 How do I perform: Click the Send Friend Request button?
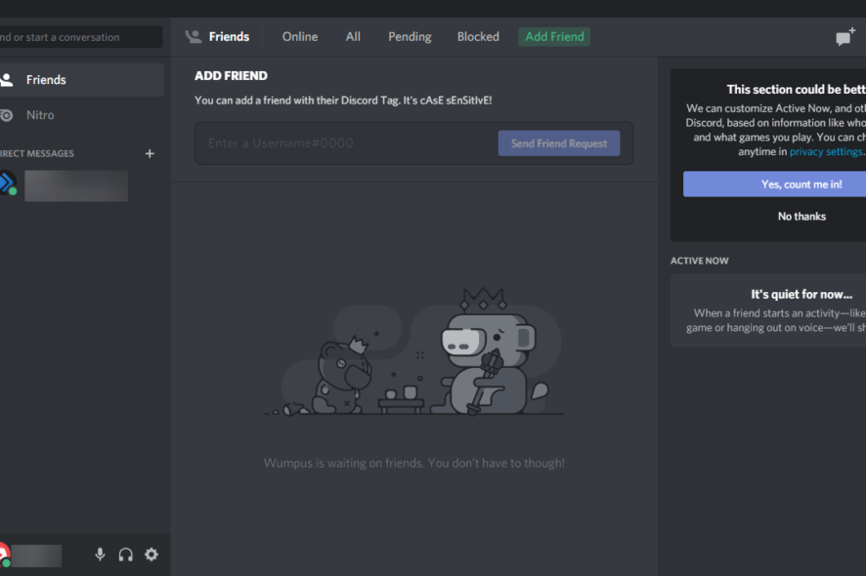click(559, 144)
